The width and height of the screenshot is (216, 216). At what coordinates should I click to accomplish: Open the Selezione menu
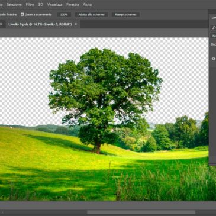(14, 4)
